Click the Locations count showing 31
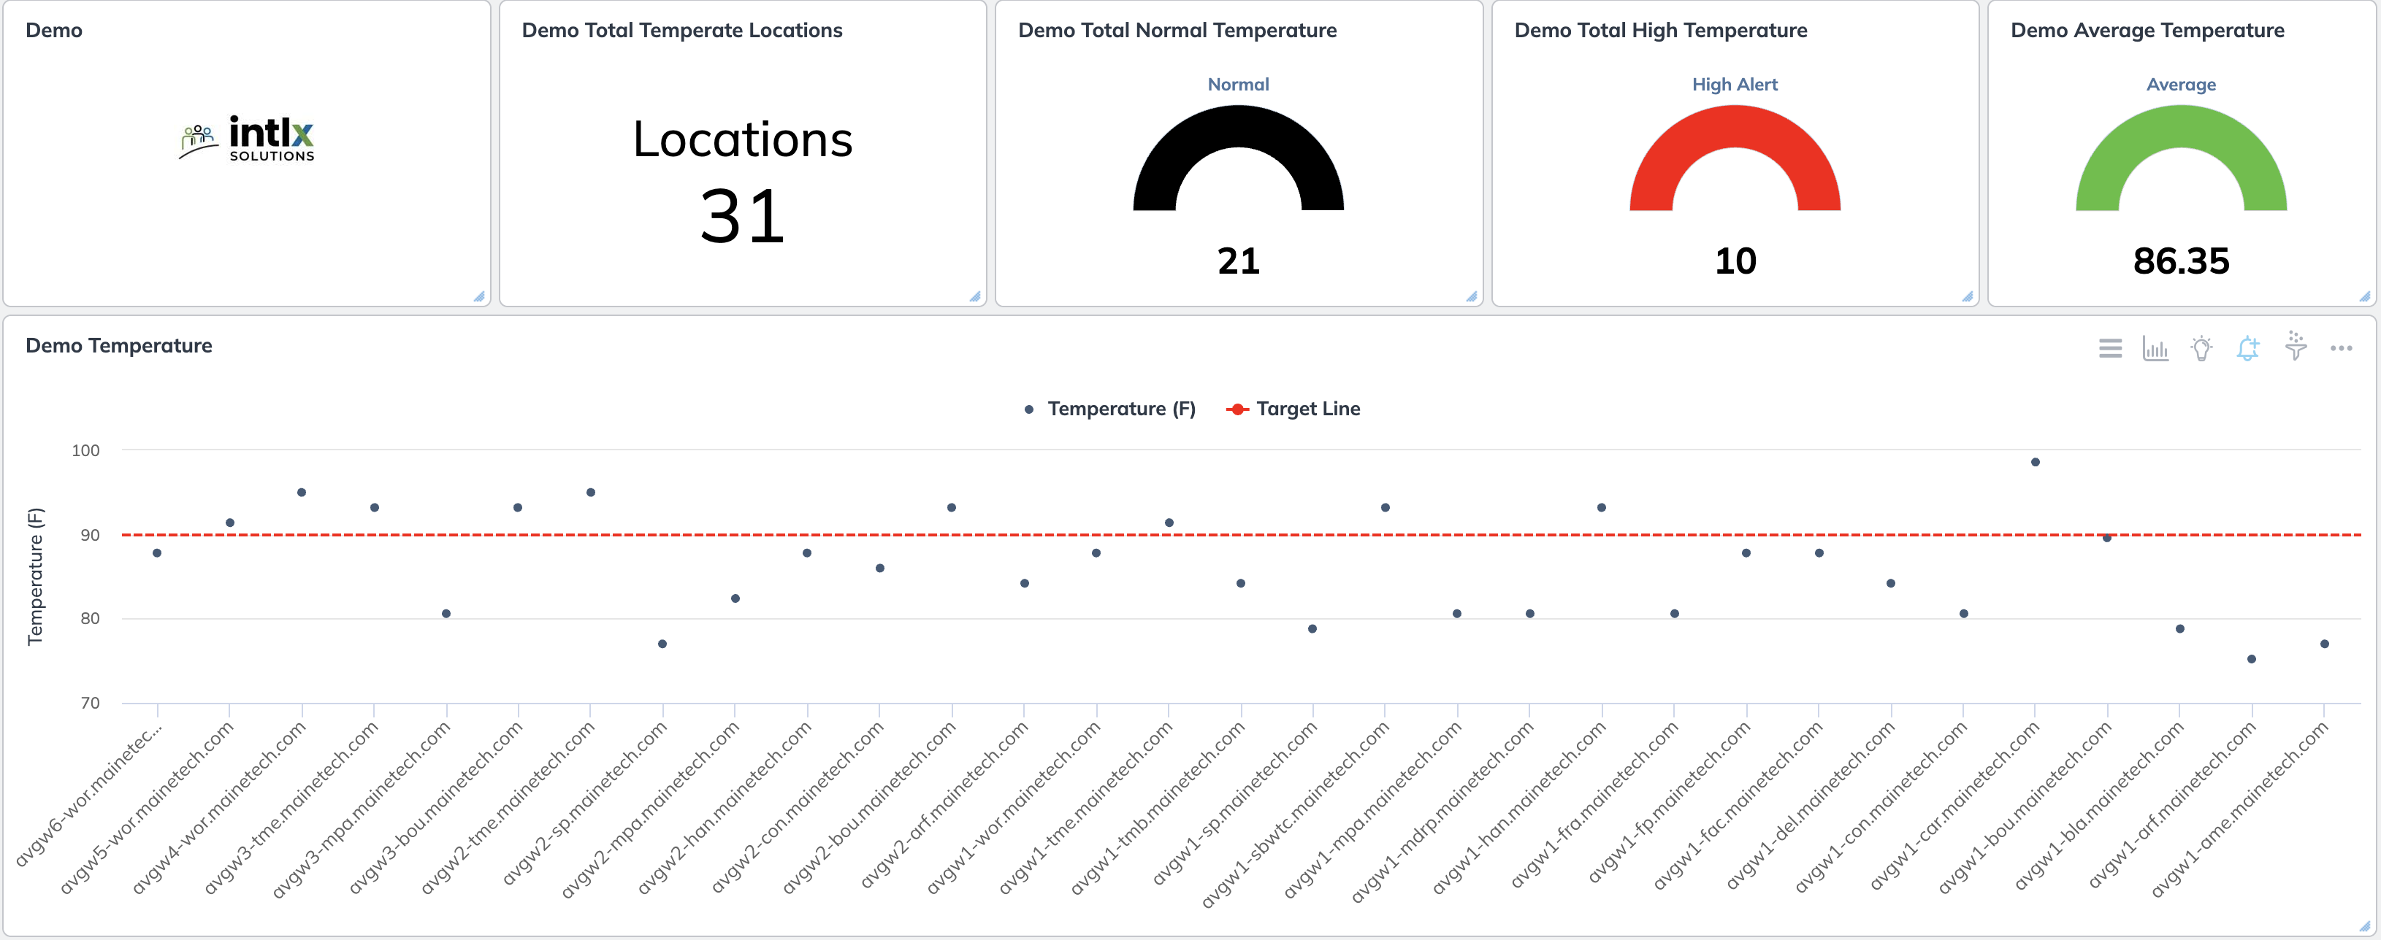The image size is (2381, 940). tap(743, 216)
